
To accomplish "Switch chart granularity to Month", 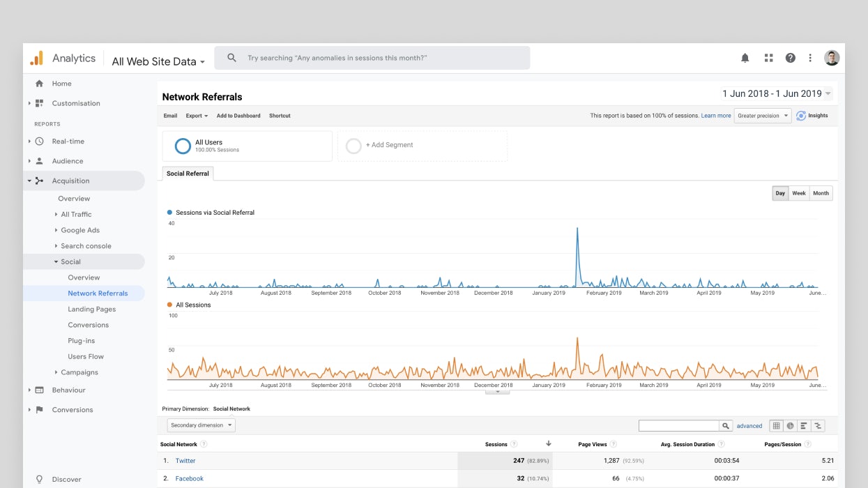I will point(821,193).
